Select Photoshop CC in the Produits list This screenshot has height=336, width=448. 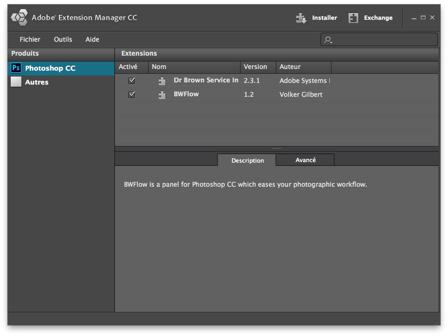coord(61,68)
